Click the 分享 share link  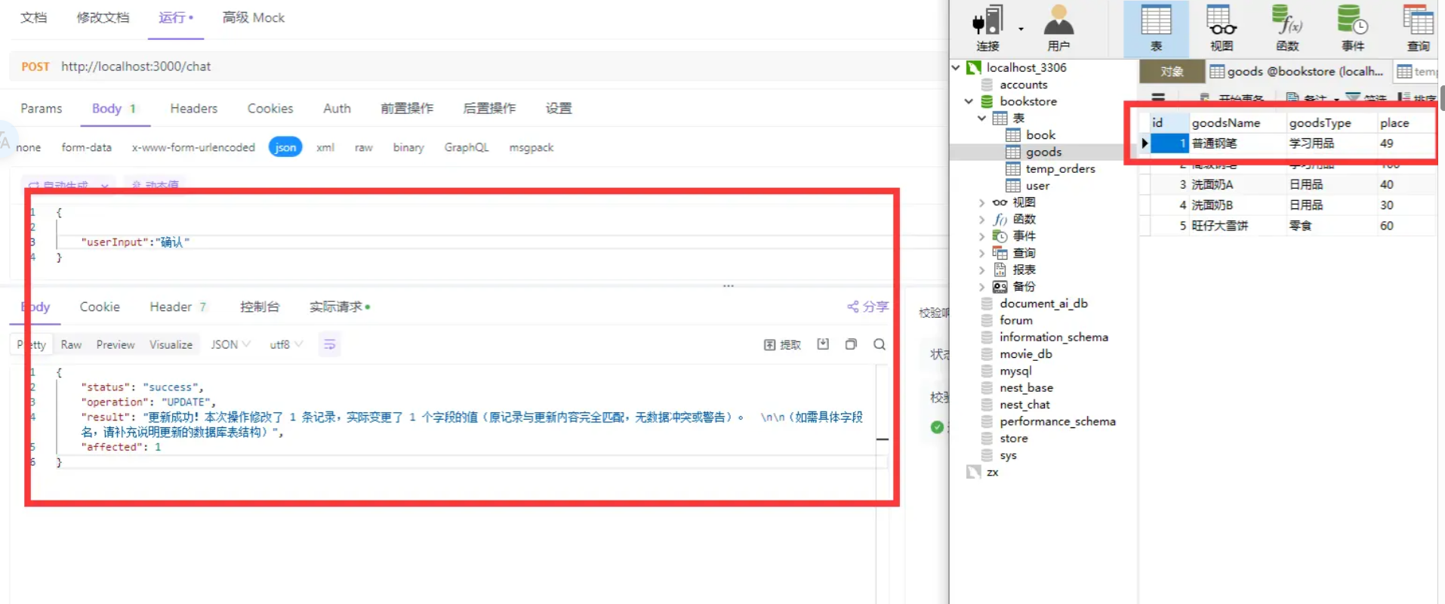click(868, 307)
